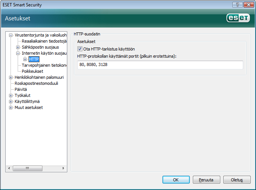Confirm settings with the OK button
The image size is (256, 190).
[176, 180]
